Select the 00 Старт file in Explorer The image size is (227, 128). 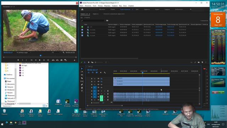coord(24,65)
